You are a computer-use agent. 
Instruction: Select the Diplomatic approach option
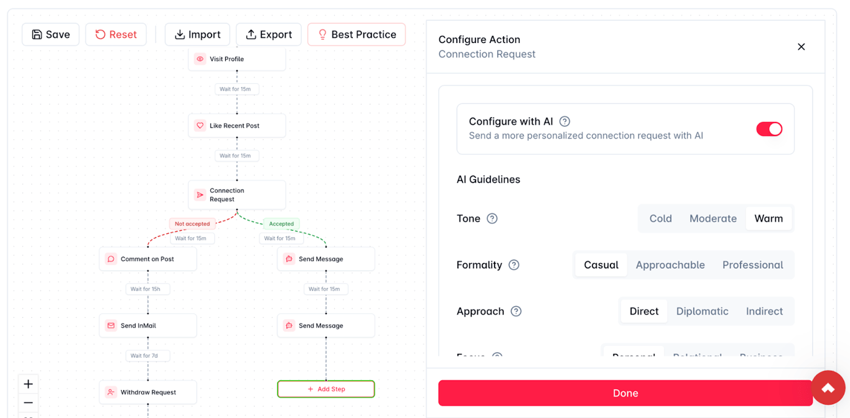(x=702, y=311)
